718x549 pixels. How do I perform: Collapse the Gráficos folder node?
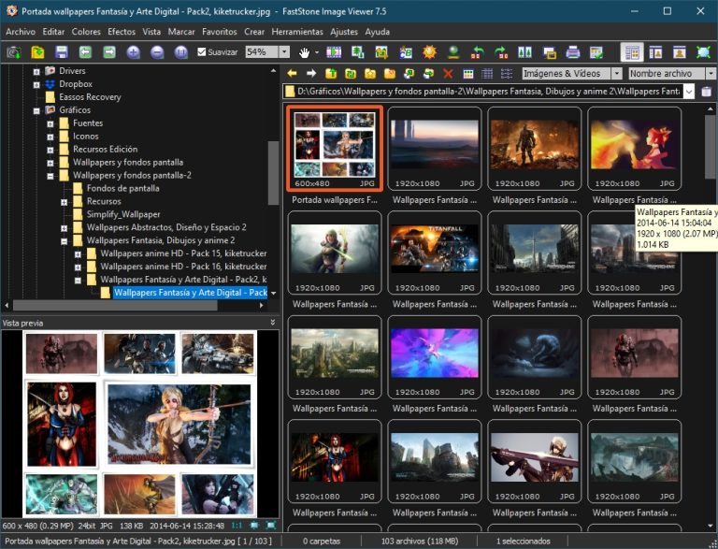coord(36,110)
